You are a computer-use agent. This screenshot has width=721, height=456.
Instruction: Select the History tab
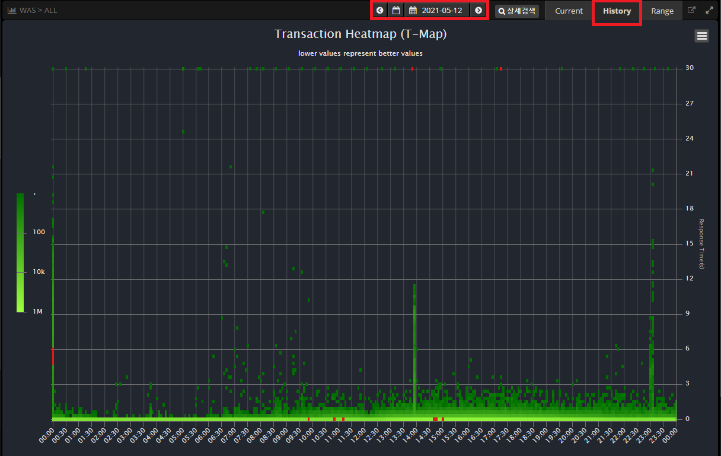[x=617, y=11]
